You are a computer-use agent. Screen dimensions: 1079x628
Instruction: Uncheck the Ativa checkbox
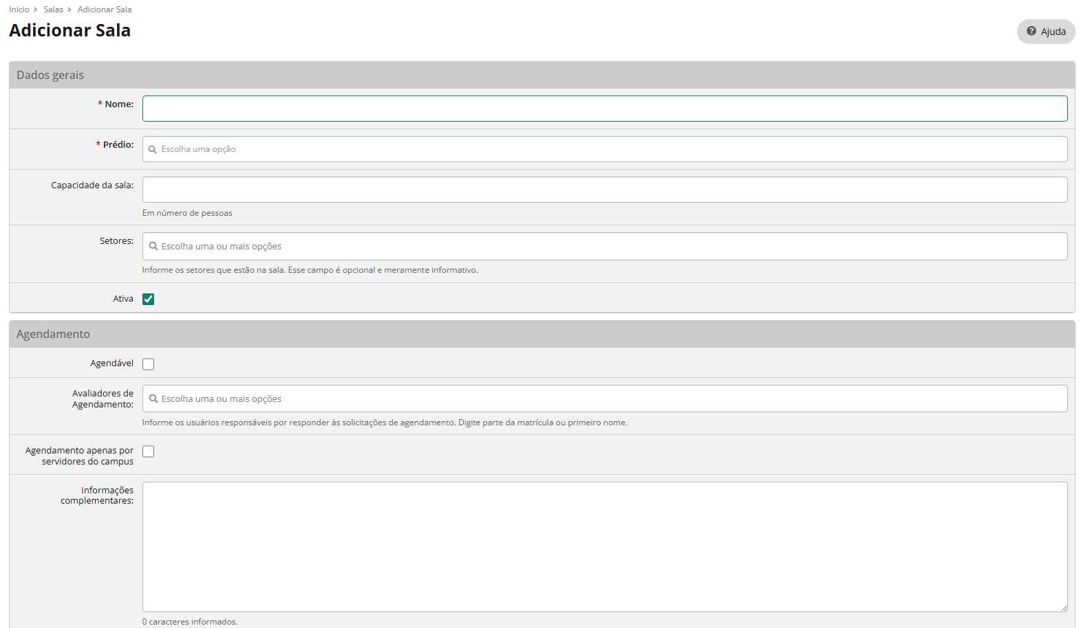(148, 299)
